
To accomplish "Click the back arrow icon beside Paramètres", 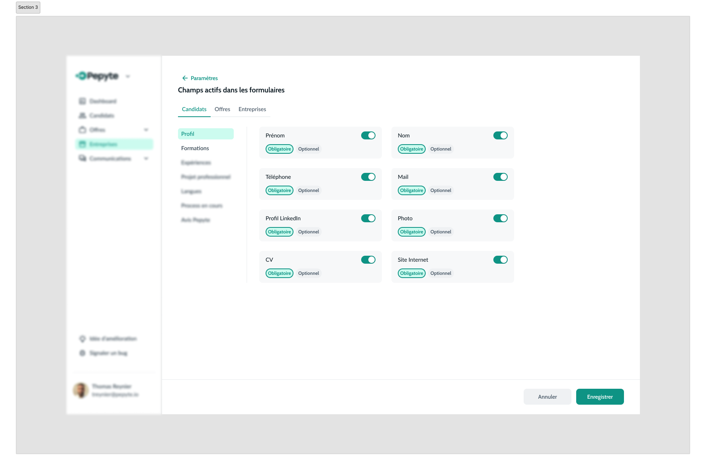I will 185,78.
